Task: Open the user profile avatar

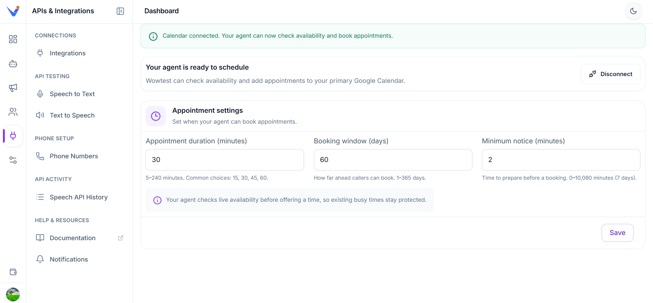Action: click(13, 294)
